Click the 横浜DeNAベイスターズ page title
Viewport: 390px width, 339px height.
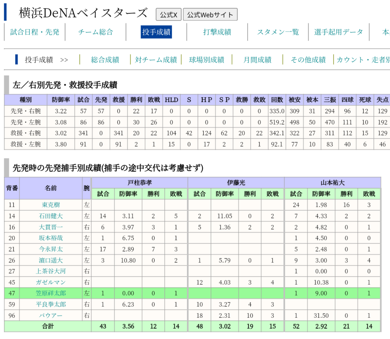click(83, 13)
